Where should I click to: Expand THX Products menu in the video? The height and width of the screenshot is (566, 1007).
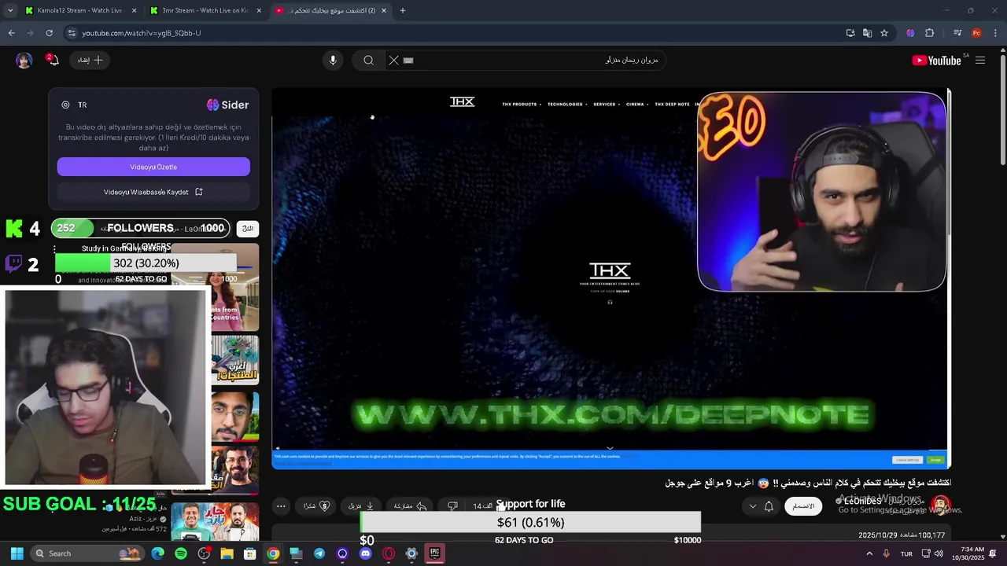(522, 104)
